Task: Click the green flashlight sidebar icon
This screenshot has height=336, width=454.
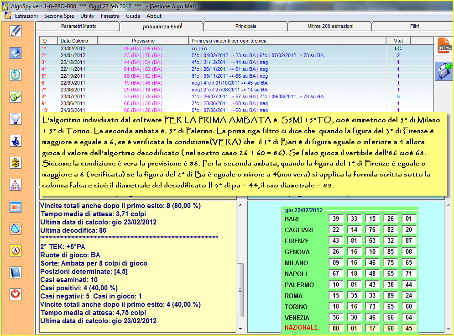Action: [x=16, y=97]
